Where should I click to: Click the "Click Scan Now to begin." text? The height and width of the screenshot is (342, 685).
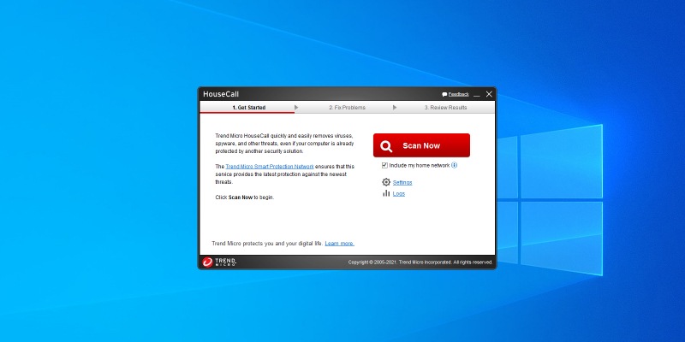pyautogui.click(x=245, y=198)
